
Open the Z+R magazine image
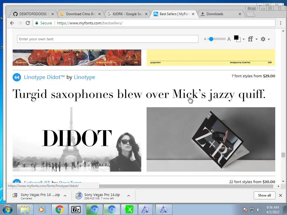(x=211, y=139)
